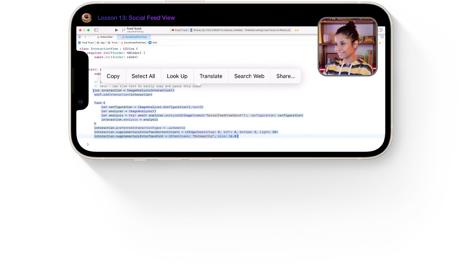Open the related items grid icon
Screen dimensions: 461x266
pyautogui.click(x=80, y=37)
